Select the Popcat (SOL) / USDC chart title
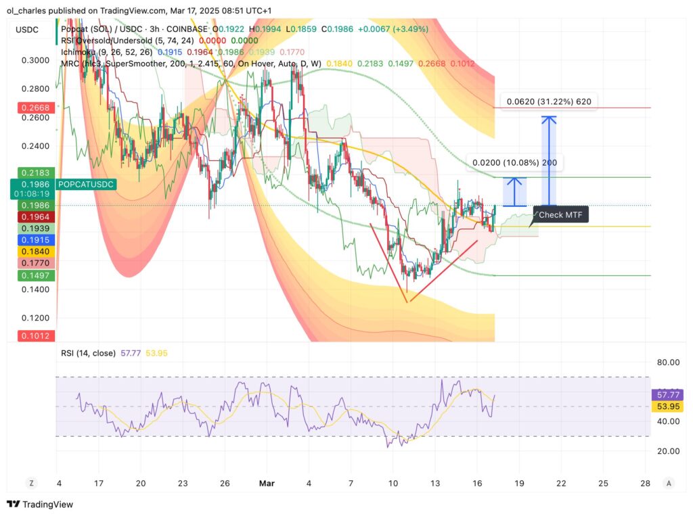Viewport: 693px width, 516px height. [x=135, y=29]
